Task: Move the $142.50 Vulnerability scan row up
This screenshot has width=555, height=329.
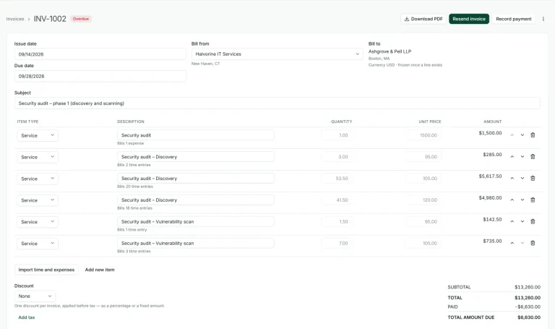Action: click(x=512, y=221)
